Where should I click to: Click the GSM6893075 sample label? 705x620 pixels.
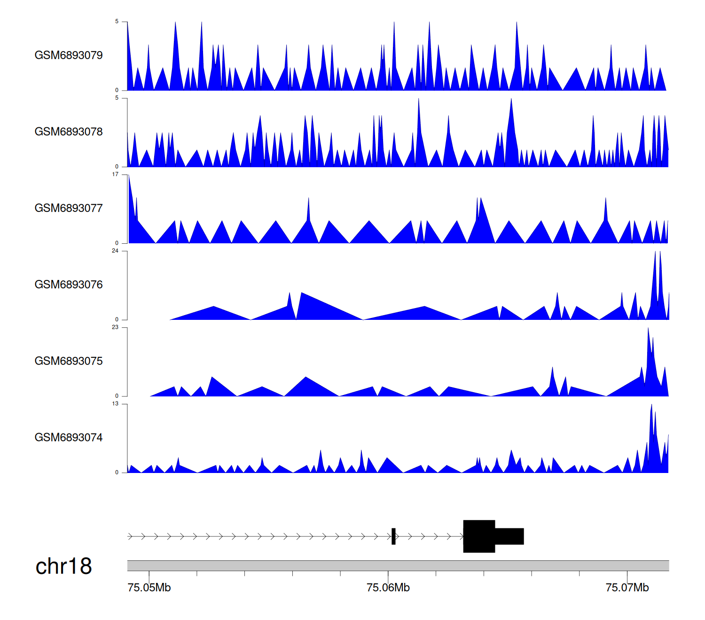coord(69,361)
